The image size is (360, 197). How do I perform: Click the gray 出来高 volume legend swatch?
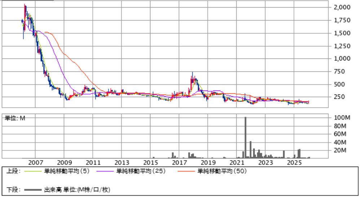point(33,189)
